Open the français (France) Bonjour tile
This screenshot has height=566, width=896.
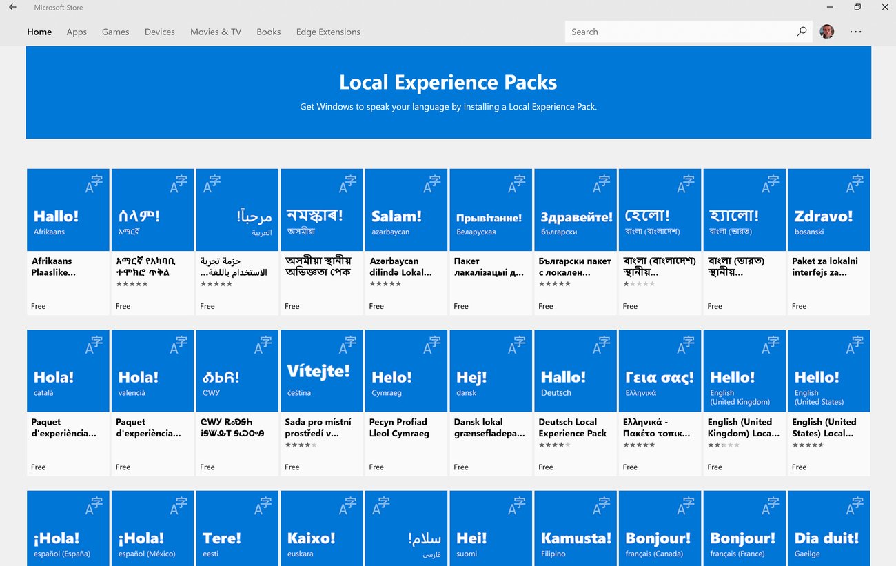[744, 528]
